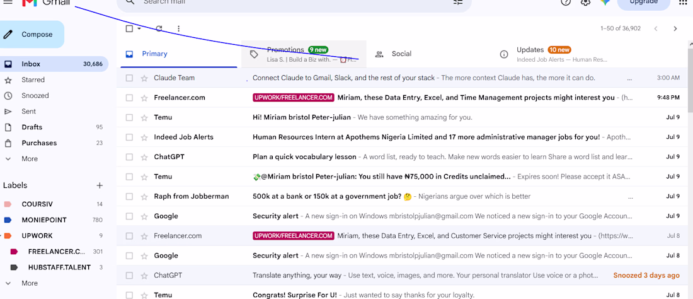The height and width of the screenshot is (299, 693).
Task: Check the Temu ₦75,000 Credits email
Action: tap(129, 177)
